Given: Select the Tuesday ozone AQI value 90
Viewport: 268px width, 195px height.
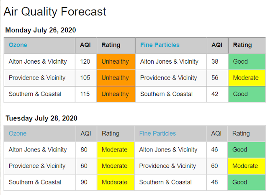Looking at the screenshot, I should [x=84, y=182].
